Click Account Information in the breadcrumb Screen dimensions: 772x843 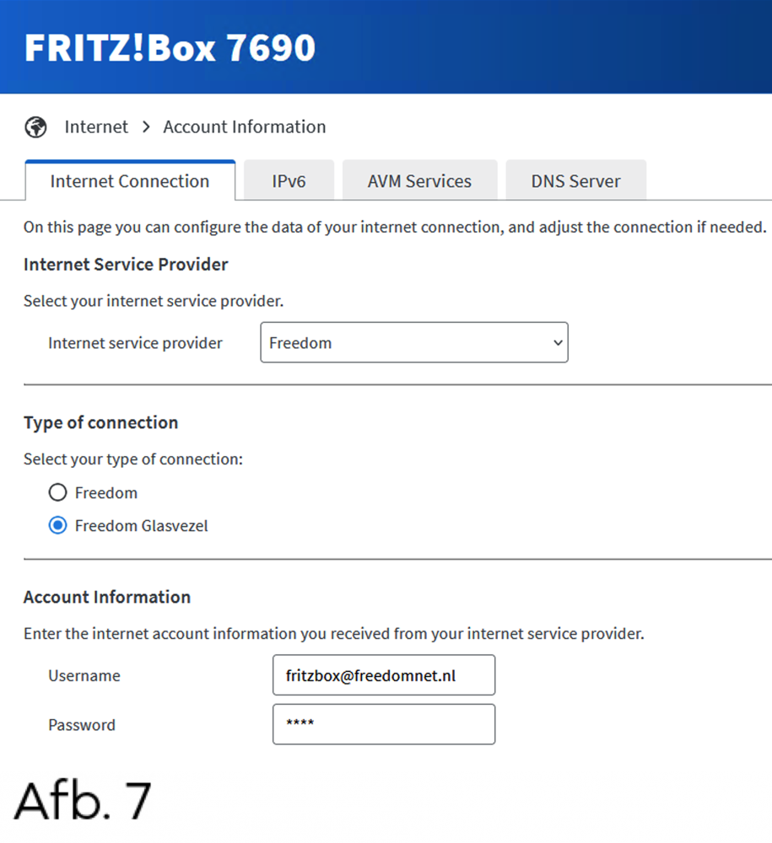pyautogui.click(x=244, y=127)
